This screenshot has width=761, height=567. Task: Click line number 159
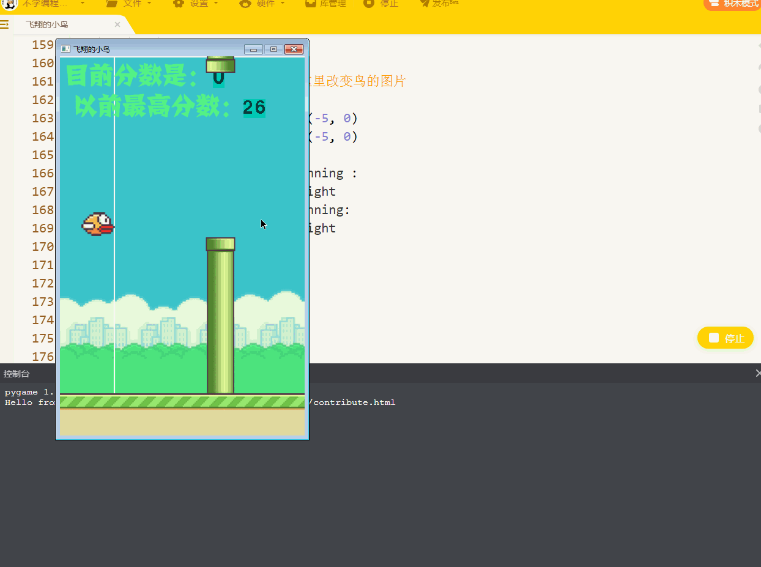click(43, 45)
